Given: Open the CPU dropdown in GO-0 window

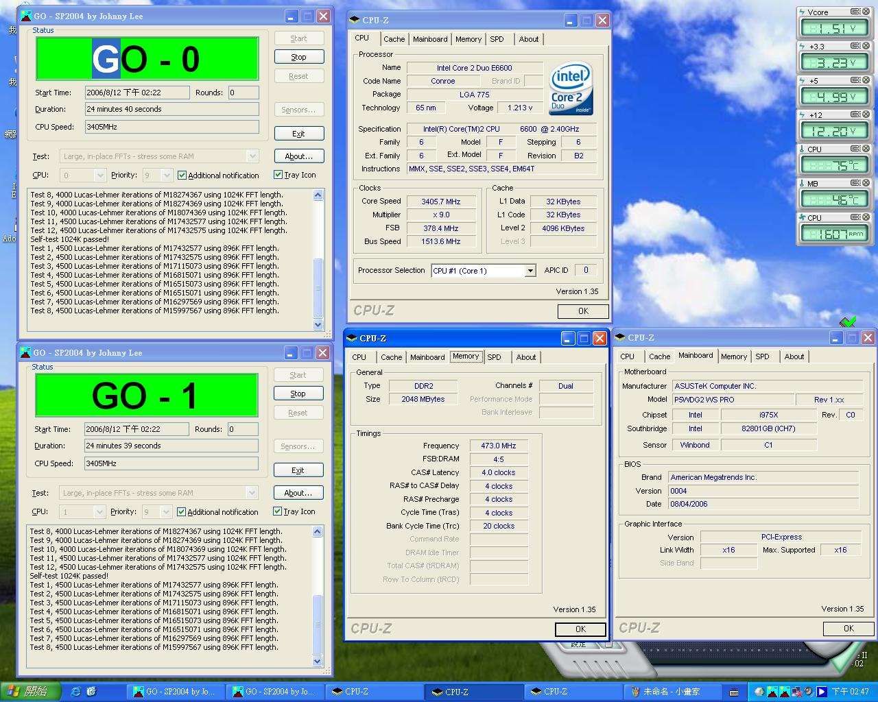Looking at the screenshot, I should [x=100, y=175].
